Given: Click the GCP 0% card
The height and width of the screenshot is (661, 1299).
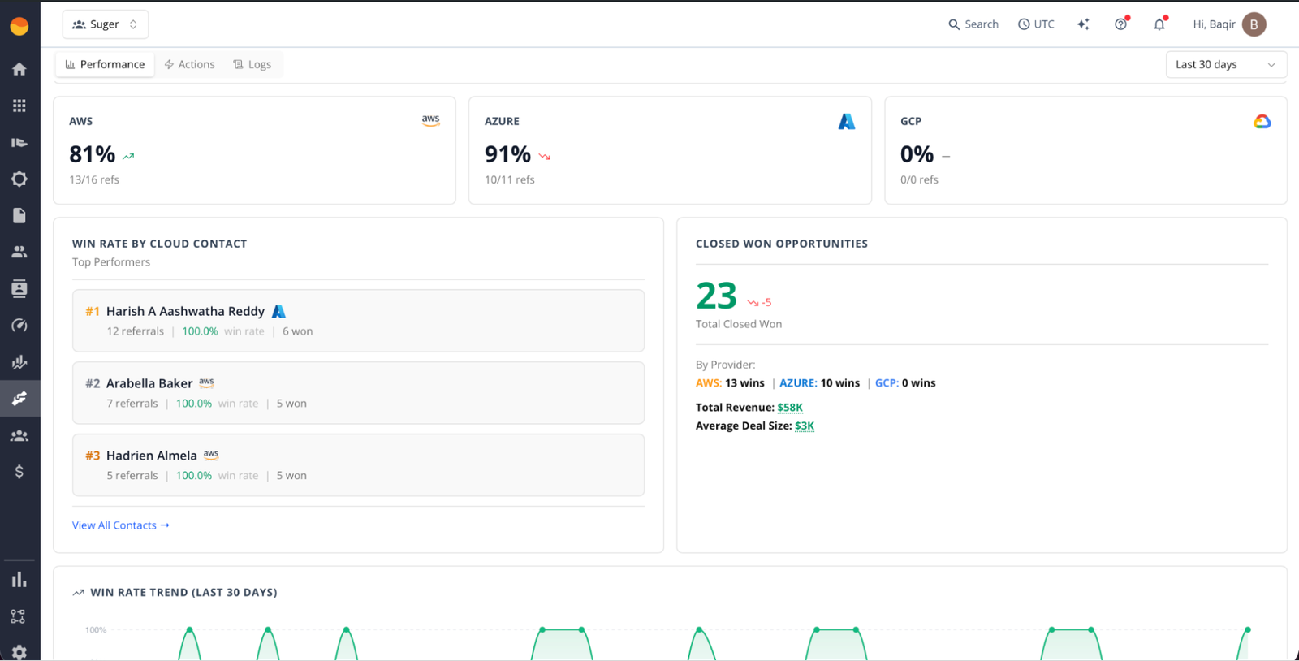Looking at the screenshot, I should point(1085,150).
